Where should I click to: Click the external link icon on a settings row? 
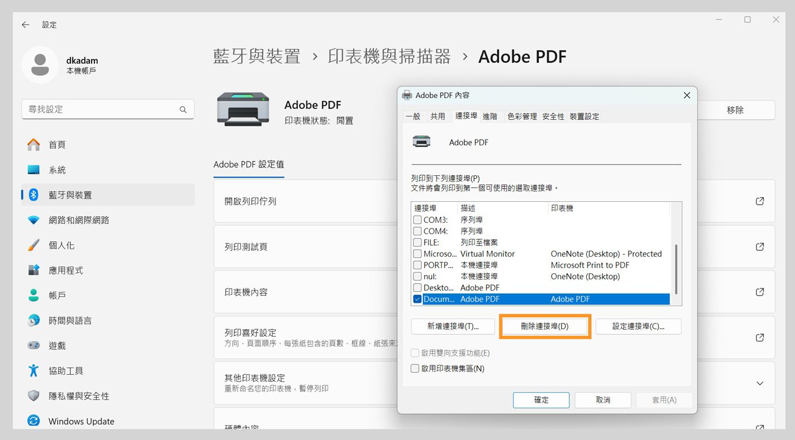click(x=759, y=201)
